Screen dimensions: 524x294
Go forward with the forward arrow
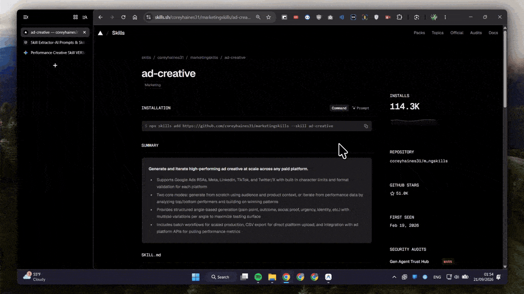[112, 17]
